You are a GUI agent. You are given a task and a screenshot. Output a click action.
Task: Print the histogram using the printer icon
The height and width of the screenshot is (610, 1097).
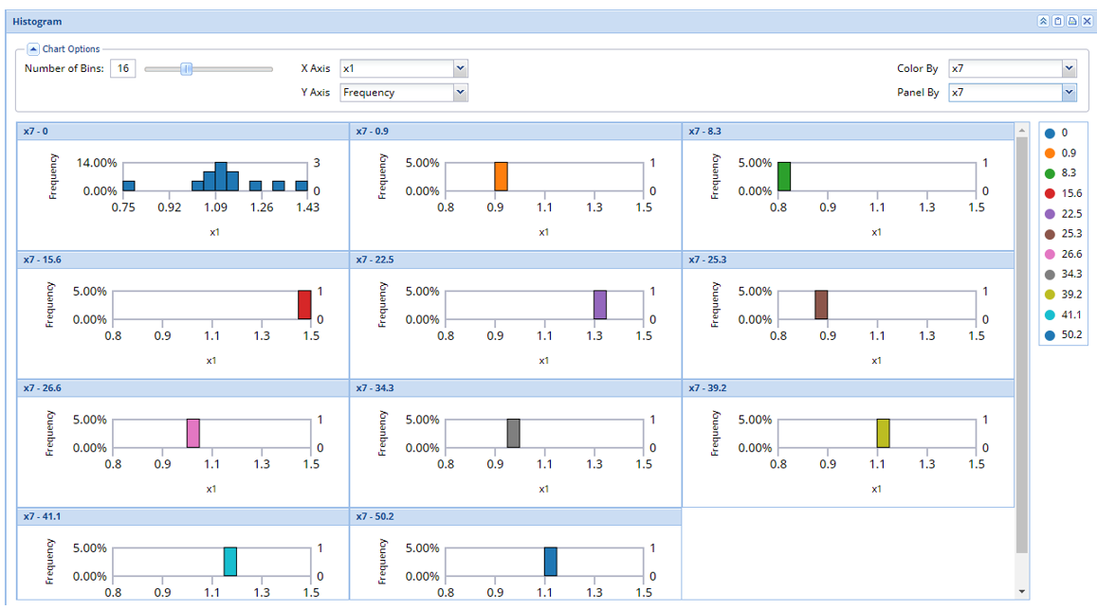[x=1072, y=22]
